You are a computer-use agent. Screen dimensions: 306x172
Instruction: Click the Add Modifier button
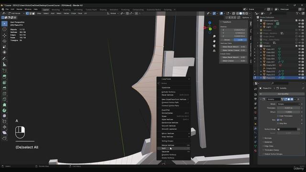282,94
